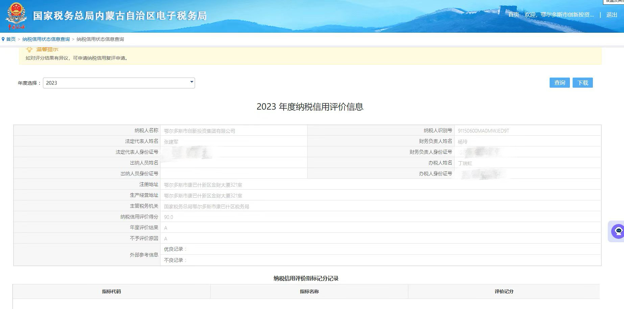Viewport: 624px width, 309px height.
Task: Go to 首页 in the top-right header
Action: pyautogui.click(x=513, y=15)
